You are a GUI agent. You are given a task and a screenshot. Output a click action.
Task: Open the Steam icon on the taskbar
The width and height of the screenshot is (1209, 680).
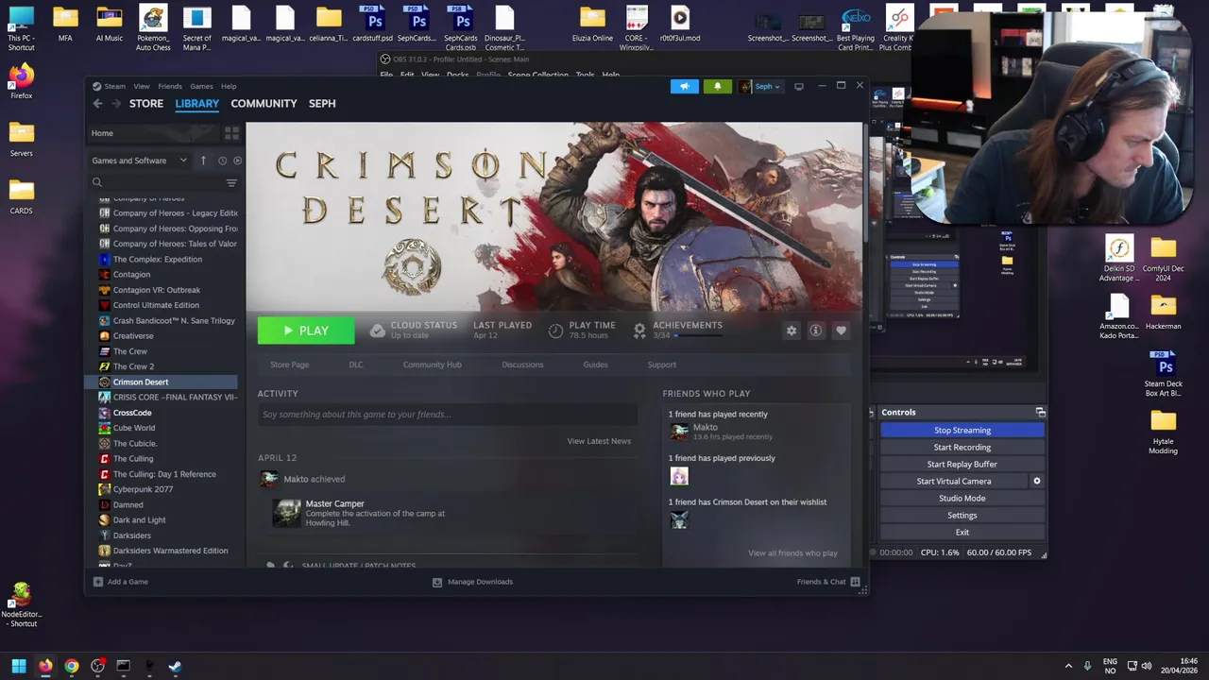click(x=175, y=666)
